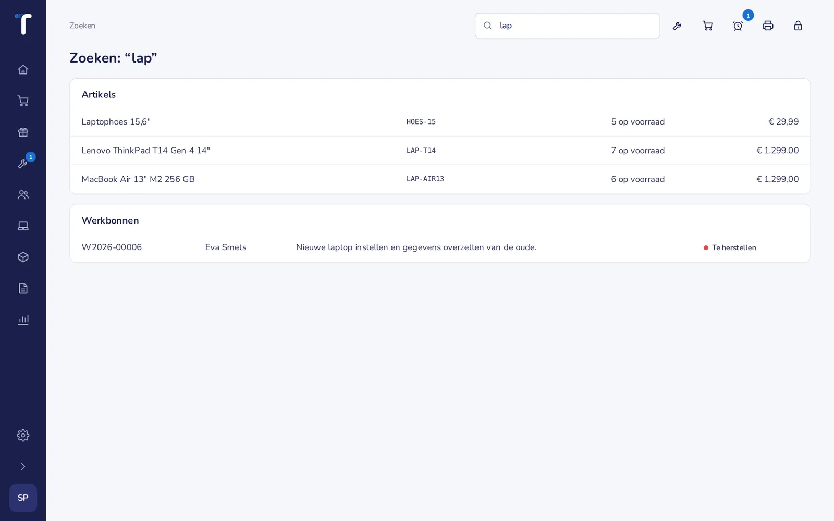Image resolution: width=834 pixels, height=521 pixels.
Task: Open the gift icon in sidebar
Action: pyautogui.click(x=23, y=132)
